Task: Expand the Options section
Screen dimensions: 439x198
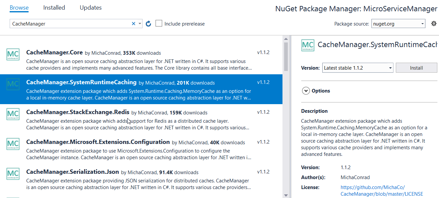Action: click(x=306, y=91)
